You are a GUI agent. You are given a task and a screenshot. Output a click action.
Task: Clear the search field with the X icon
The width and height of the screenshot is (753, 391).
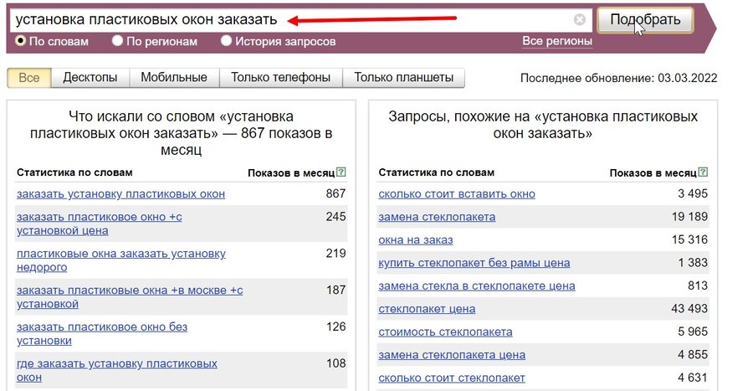(580, 20)
